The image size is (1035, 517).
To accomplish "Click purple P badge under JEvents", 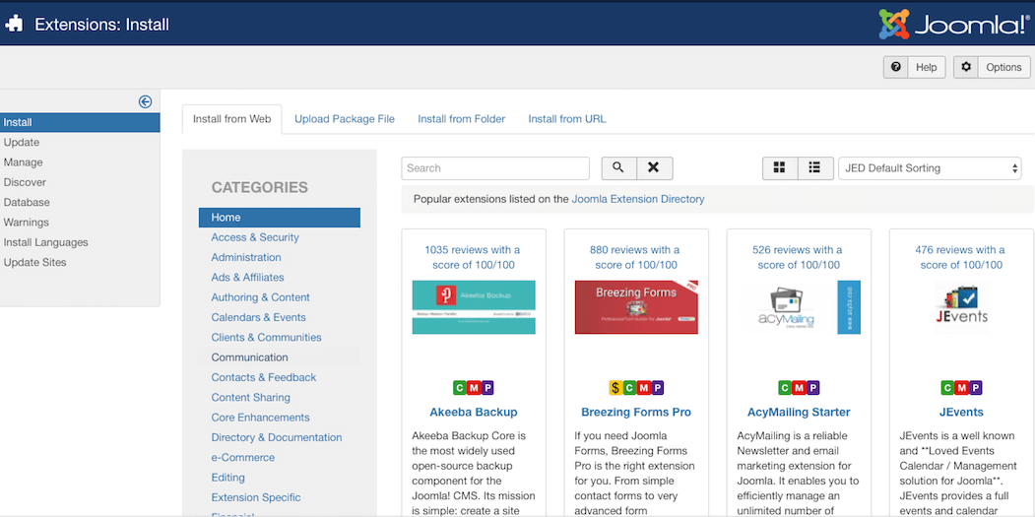I will [976, 388].
